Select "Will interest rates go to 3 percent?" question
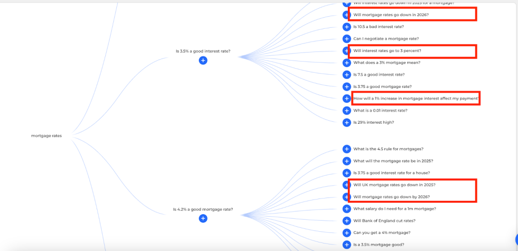 pyautogui.click(x=387, y=51)
